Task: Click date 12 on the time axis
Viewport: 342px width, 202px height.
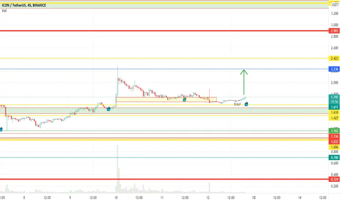Action: pyautogui.click(x=208, y=198)
